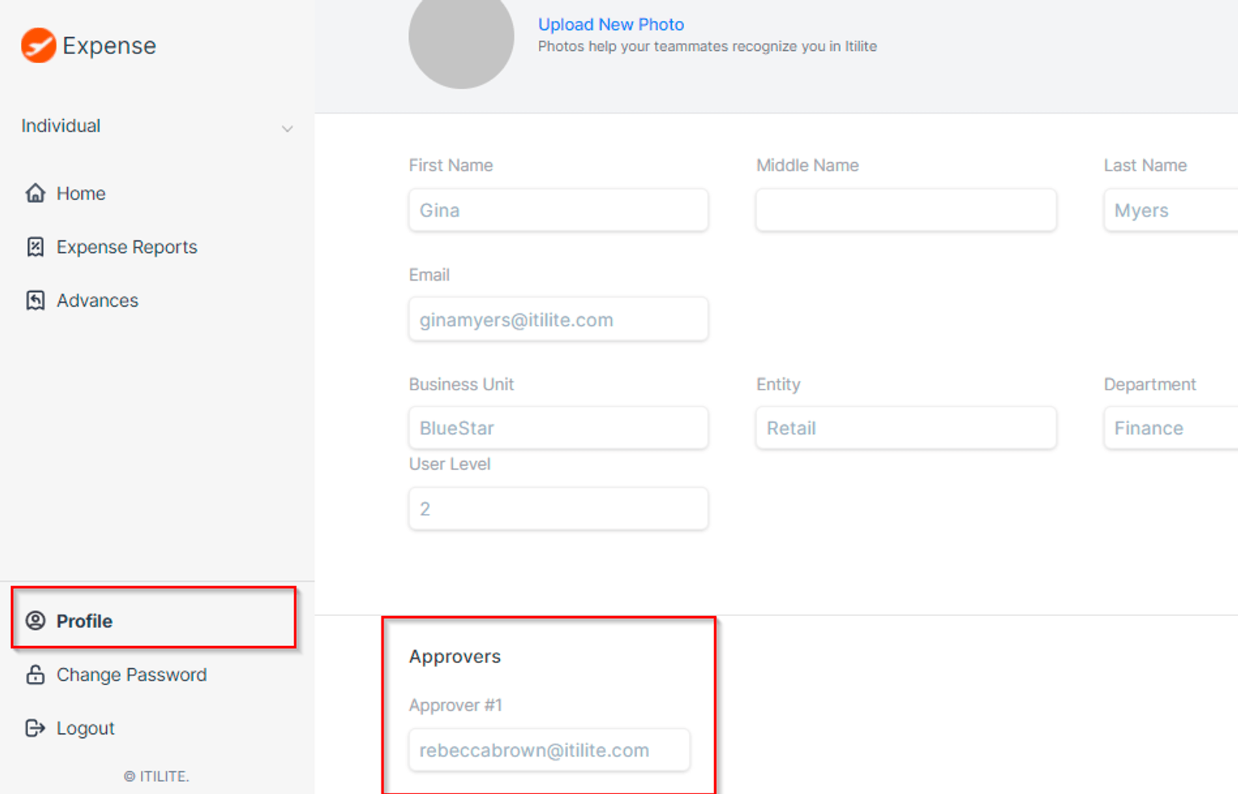Click the First Name field with Gina
This screenshot has width=1238, height=794.
click(x=558, y=210)
